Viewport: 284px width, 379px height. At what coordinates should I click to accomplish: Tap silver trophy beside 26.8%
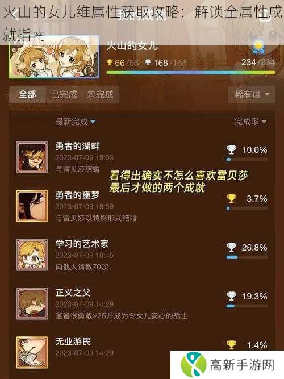tap(231, 247)
